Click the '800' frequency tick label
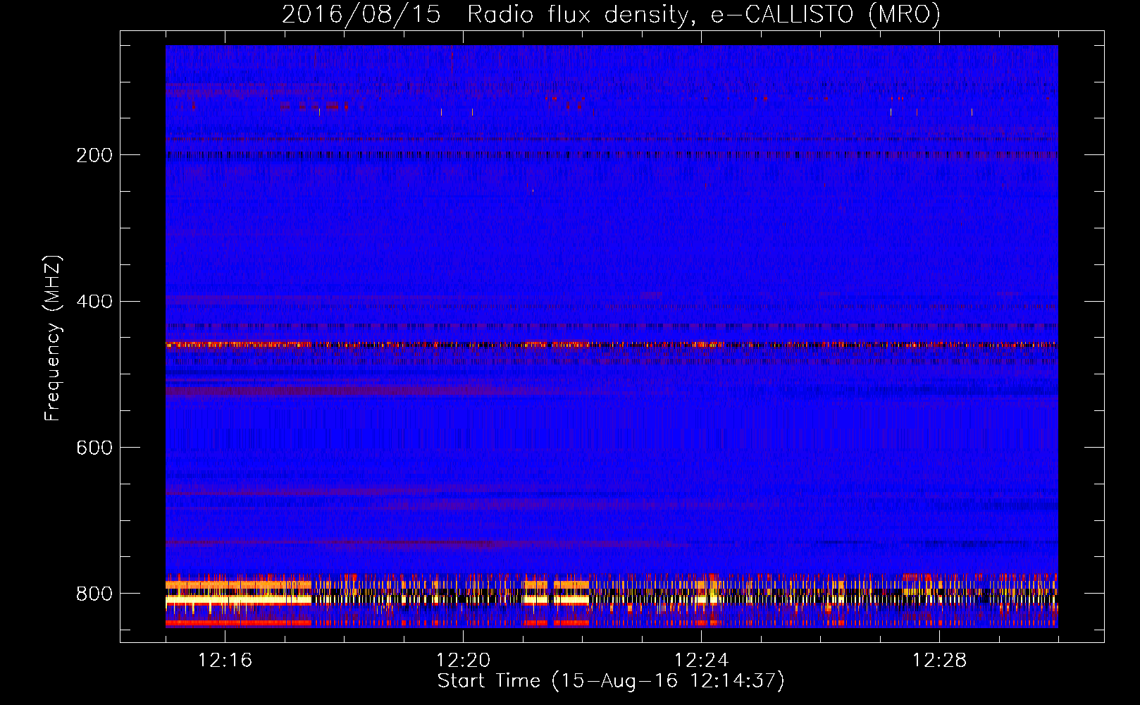This screenshot has width=1140, height=705. (94, 594)
